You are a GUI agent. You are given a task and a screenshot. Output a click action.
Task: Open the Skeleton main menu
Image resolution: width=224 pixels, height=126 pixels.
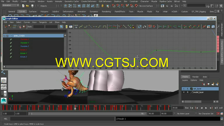(x=118, y=1)
